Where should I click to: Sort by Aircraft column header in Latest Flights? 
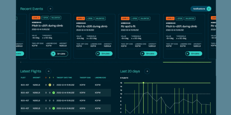37,78
